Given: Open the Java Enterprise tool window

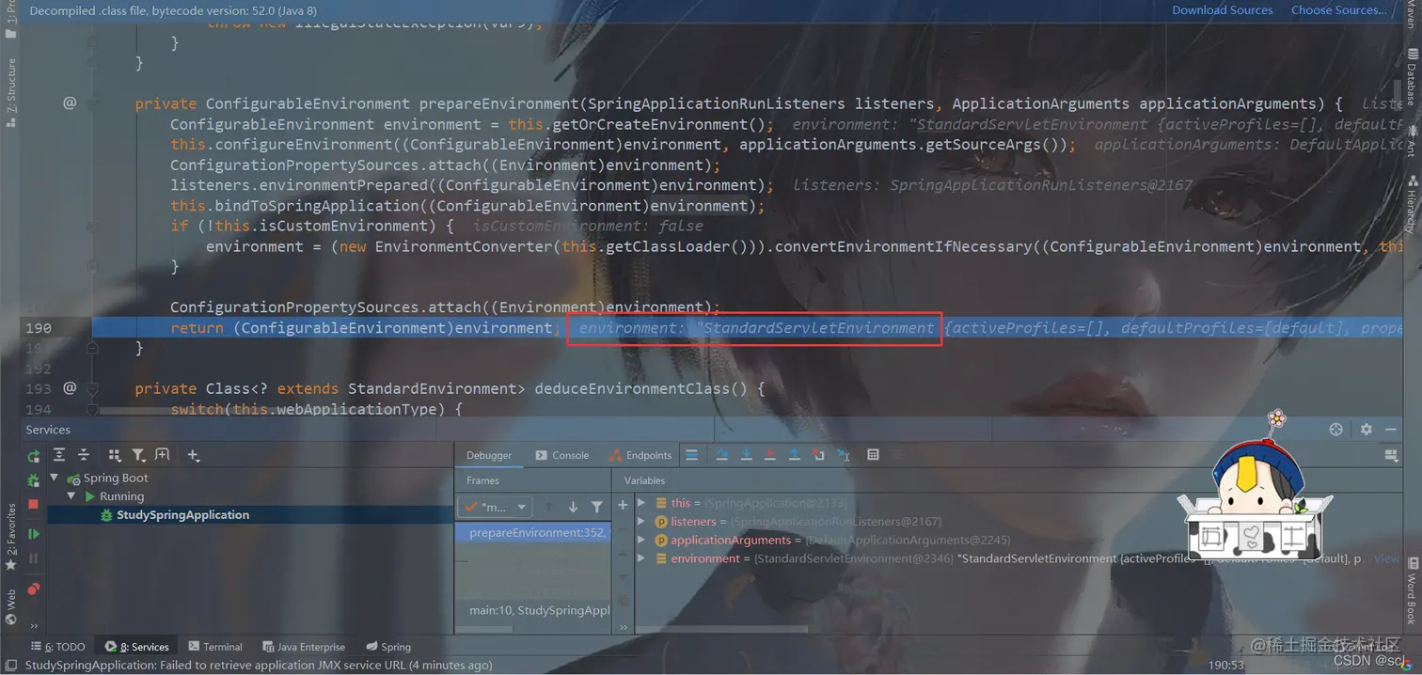Looking at the screenshot, I should click(x=304, y=647).
